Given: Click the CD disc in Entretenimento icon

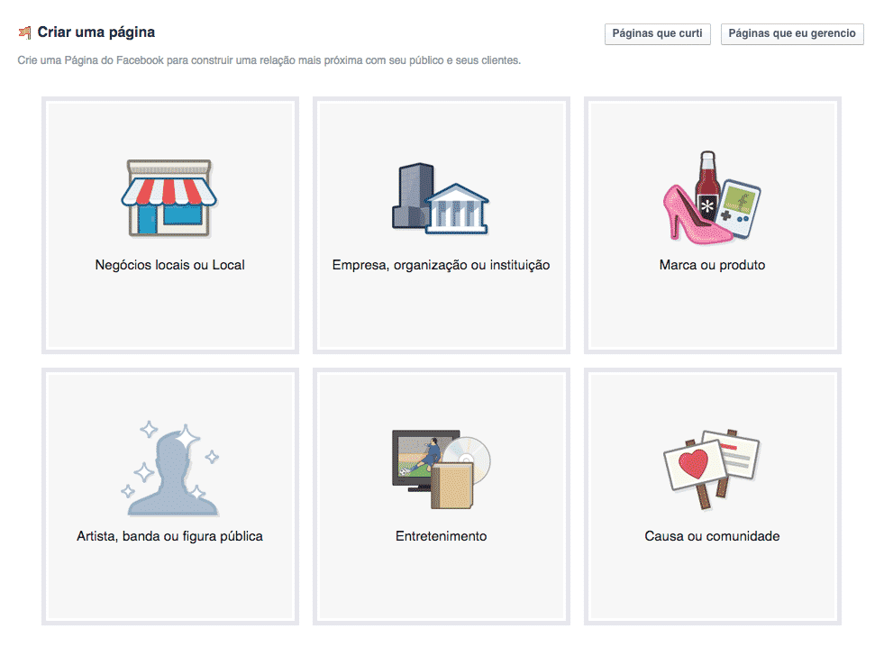Looking at the screenshot, I should pos(473,453).
